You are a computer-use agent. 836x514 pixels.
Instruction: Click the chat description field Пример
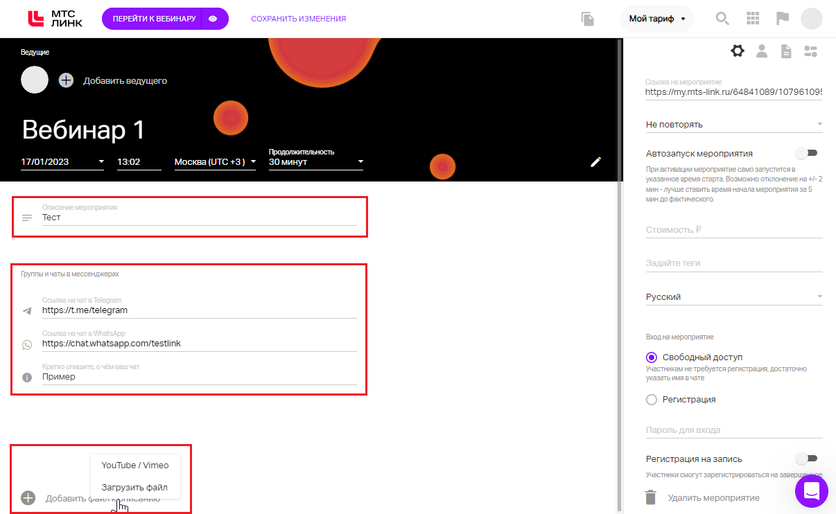[200, 377]
